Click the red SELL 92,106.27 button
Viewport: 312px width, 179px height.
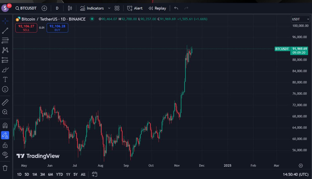(26, 28)
